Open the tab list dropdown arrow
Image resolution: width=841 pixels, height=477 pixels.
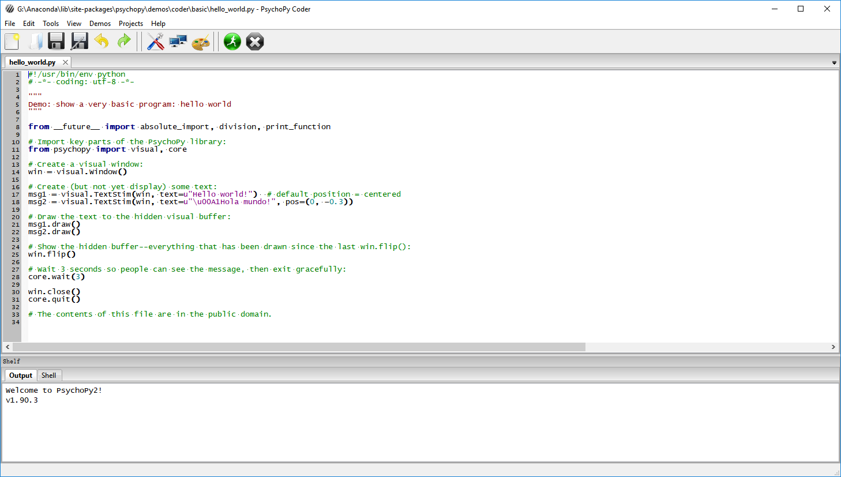[834, 63]
